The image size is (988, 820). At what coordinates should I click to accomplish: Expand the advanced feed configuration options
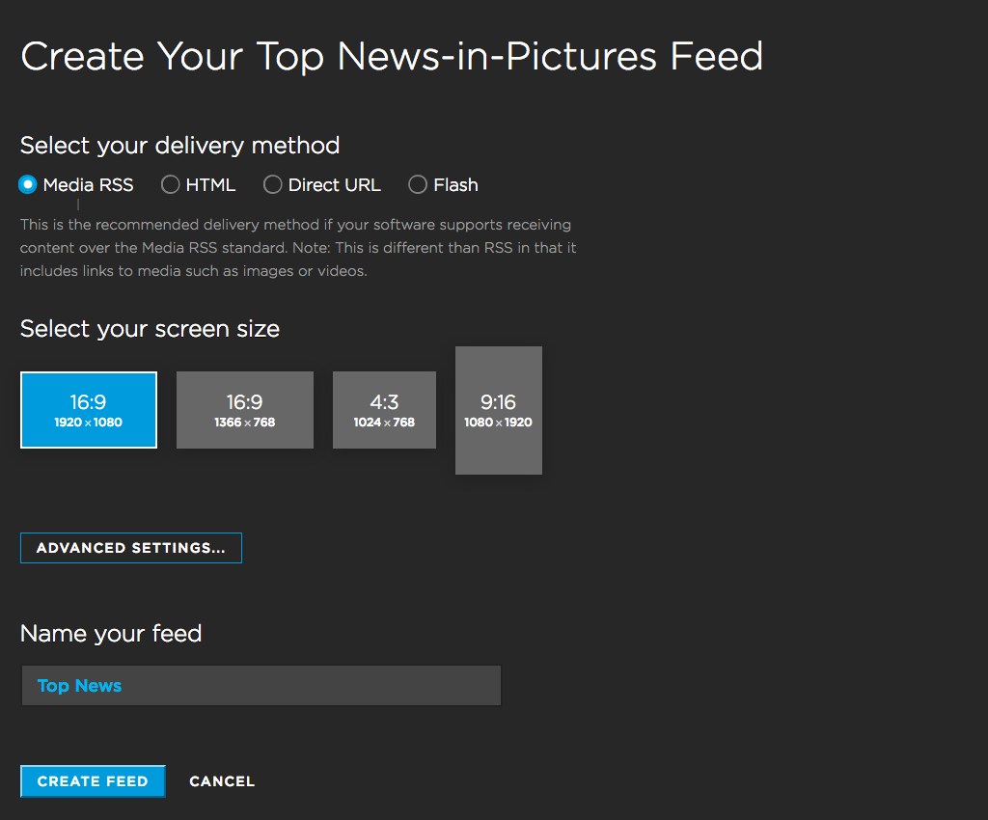pyautogui.click(x=130, y=547)
